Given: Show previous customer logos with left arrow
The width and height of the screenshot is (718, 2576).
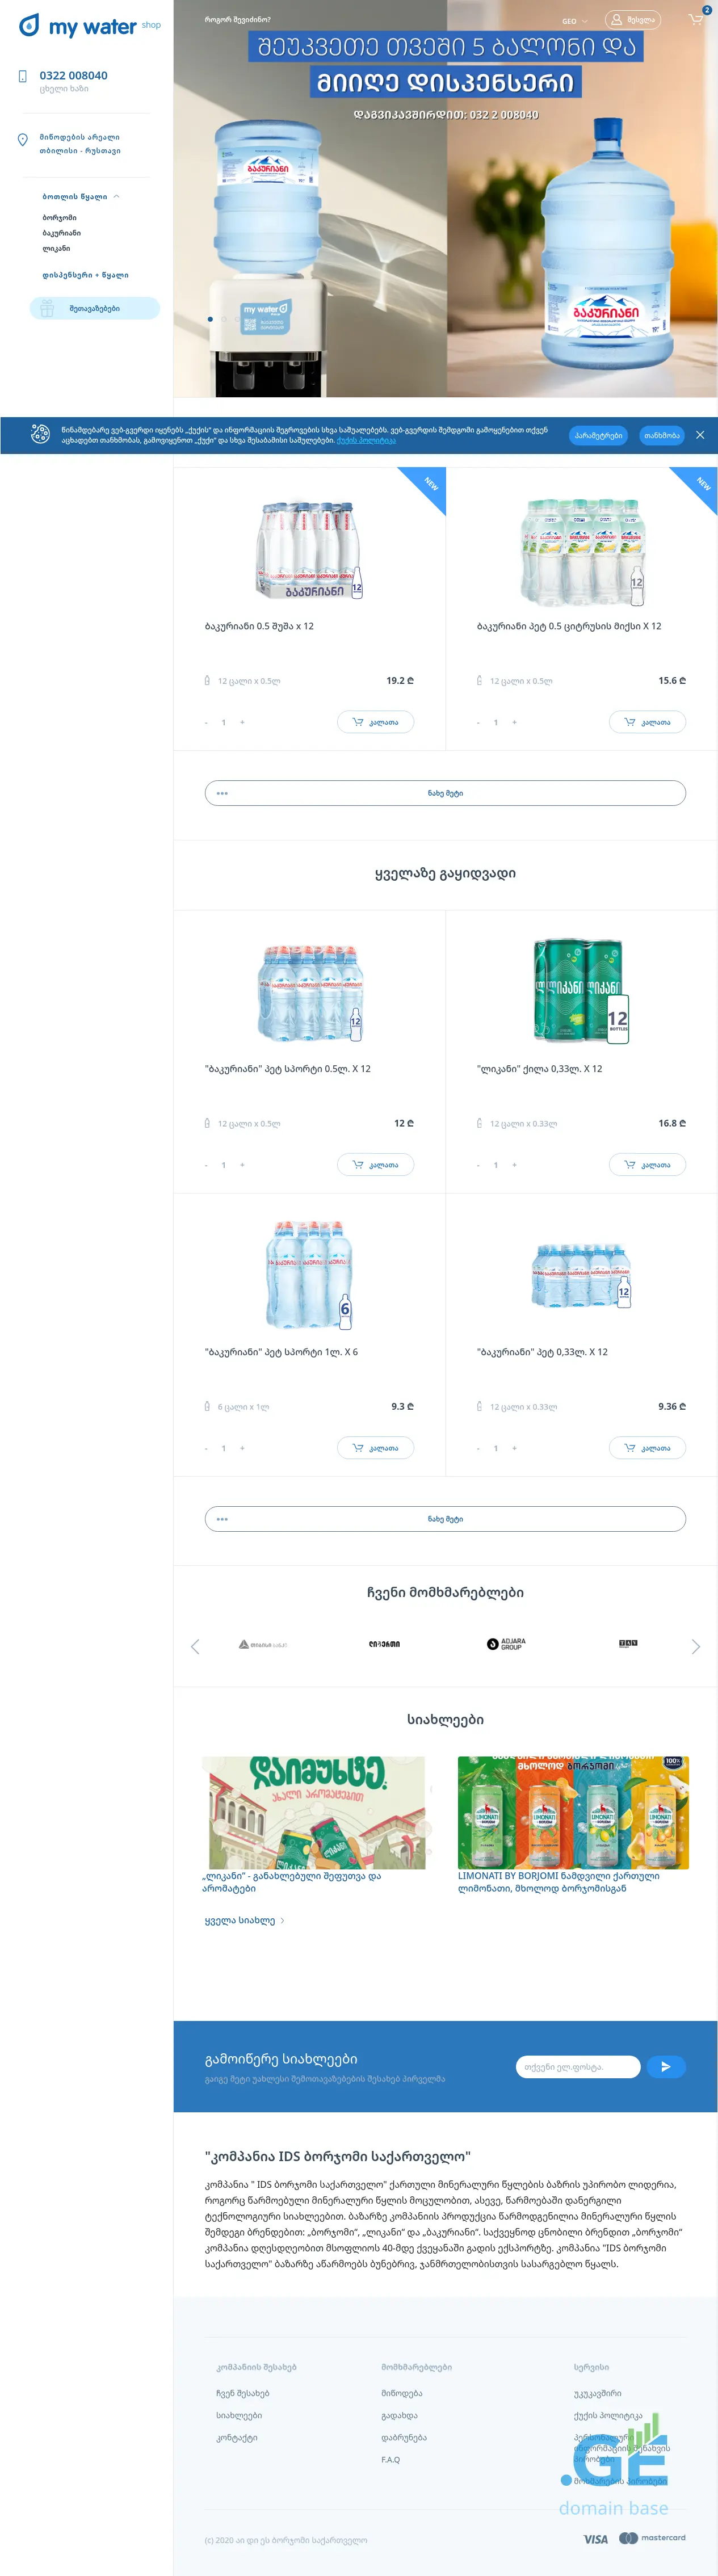Looking at the screenshot, I should 195,1646.
